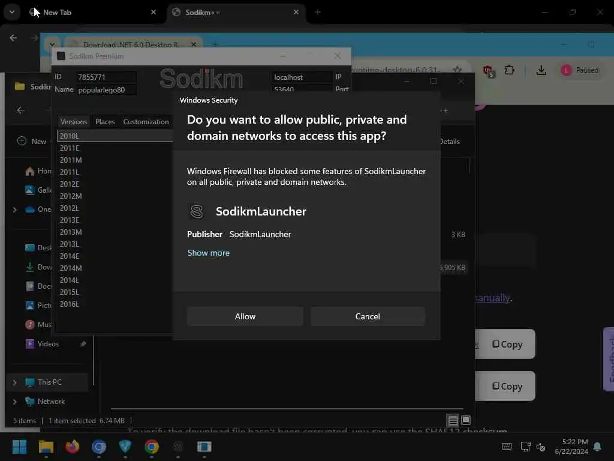The height and width of the screenshot is (461, 614).
Task: Click the Paused profile button
Action: point(580,70)
